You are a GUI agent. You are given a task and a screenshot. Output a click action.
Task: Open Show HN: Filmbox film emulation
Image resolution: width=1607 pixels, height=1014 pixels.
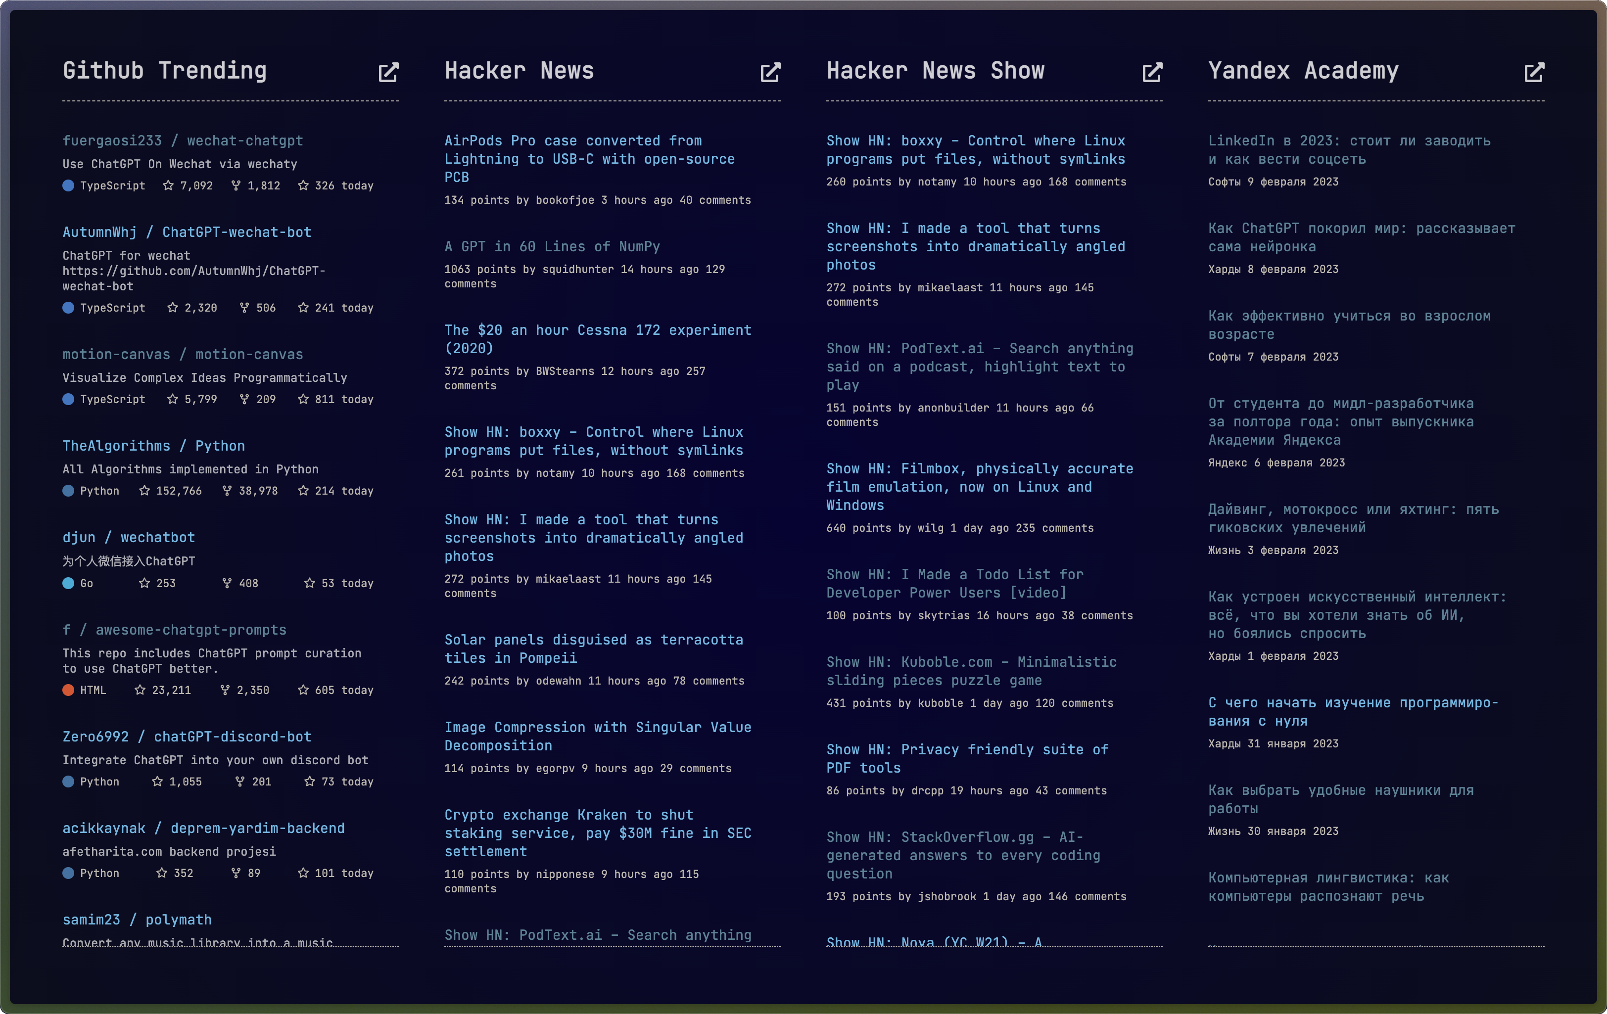pyautogui.click(x=980, y=486)
